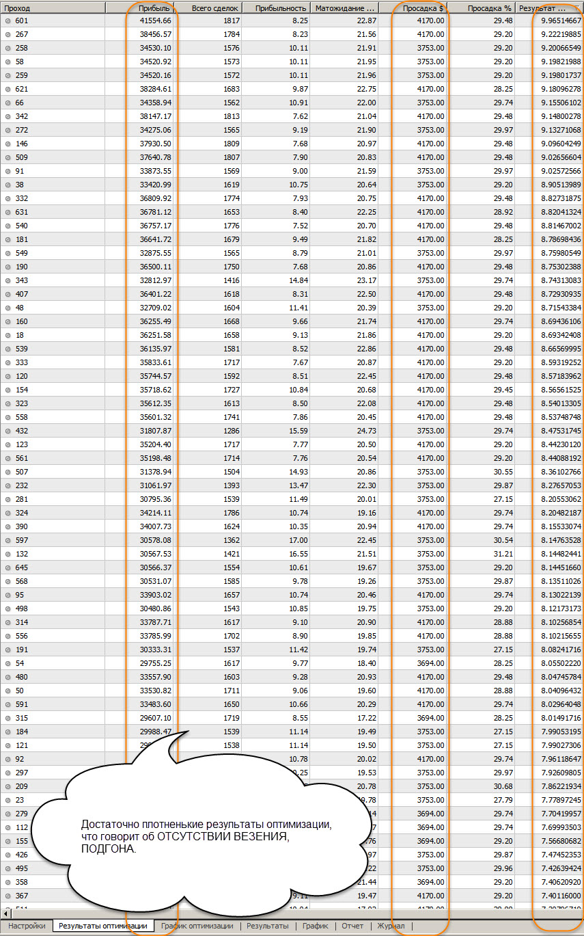The width and height of the screenshot is (584, 936).
Task: Click the bullet icon of pass 426
Action: click(8, 855)
